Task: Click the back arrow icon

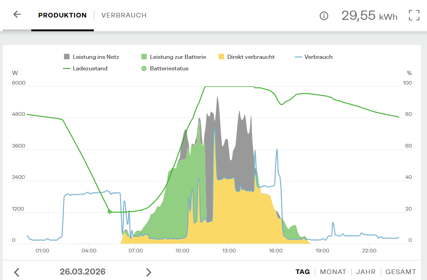Action: 17,15
